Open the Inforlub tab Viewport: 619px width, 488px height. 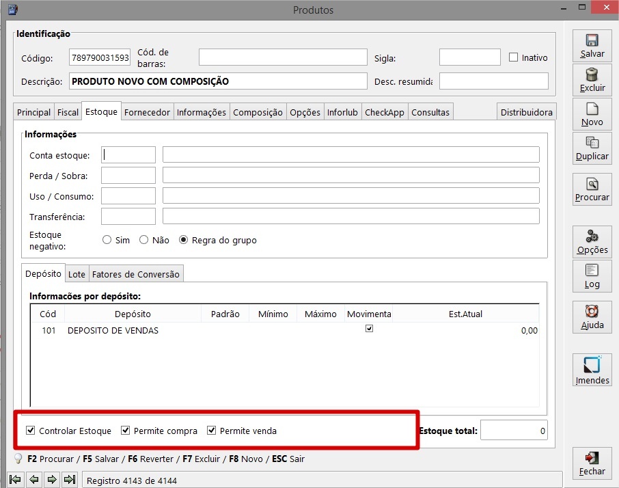tap(342, 112)
